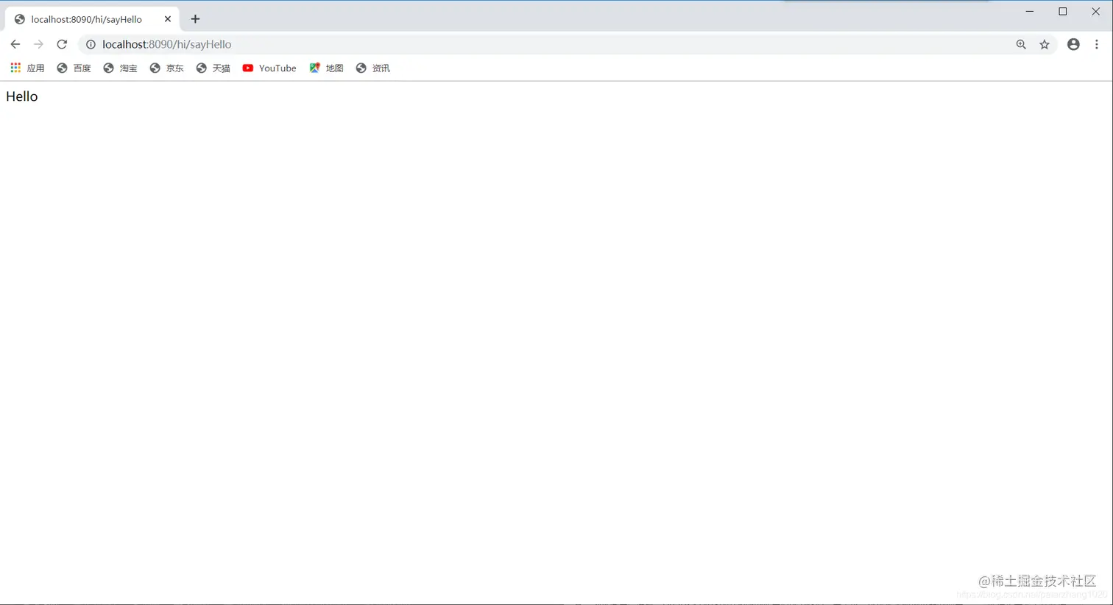Bookmark this page with the star
This screenshot has height=605, width=1113.
[1045, 45]
